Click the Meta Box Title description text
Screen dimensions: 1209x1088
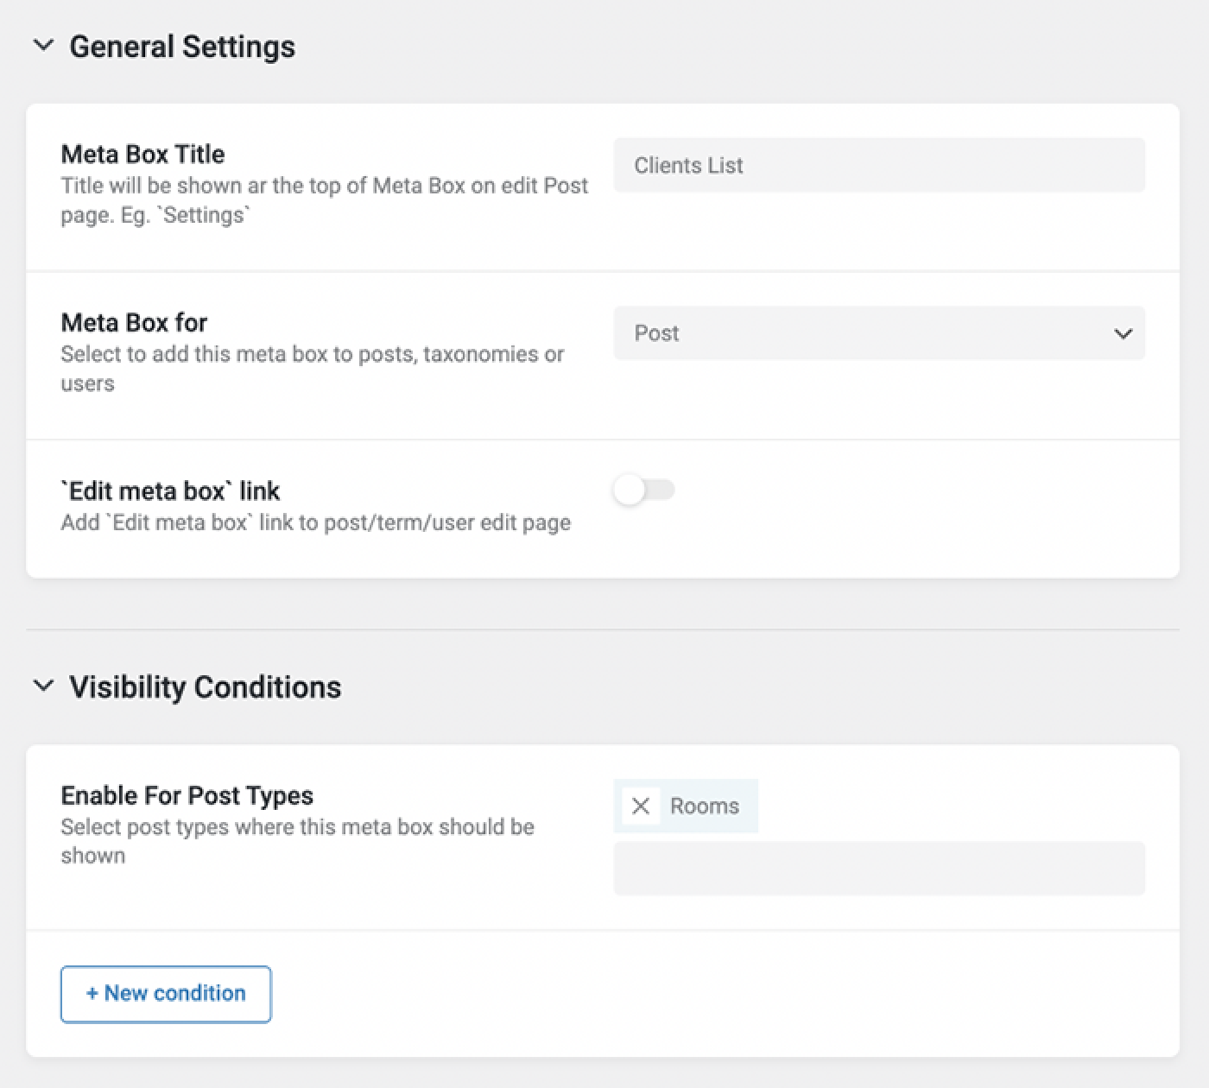coord(324,200)
